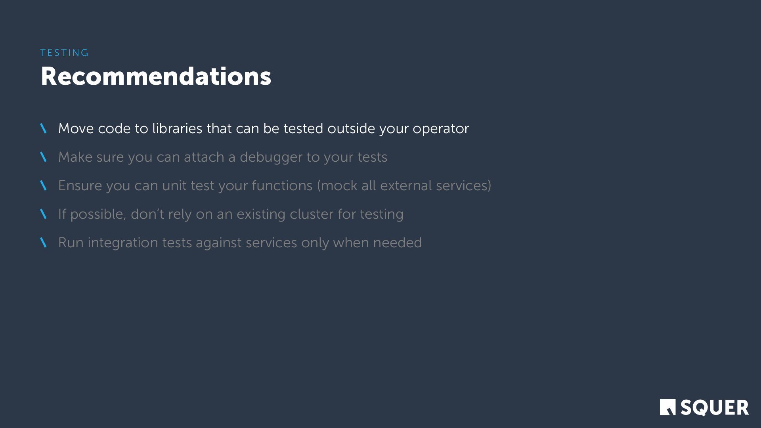The image size is (761, 428).
Task: Click the blue 'TESTING' section label
Action: pyautogui.click(x=65, y=53)
